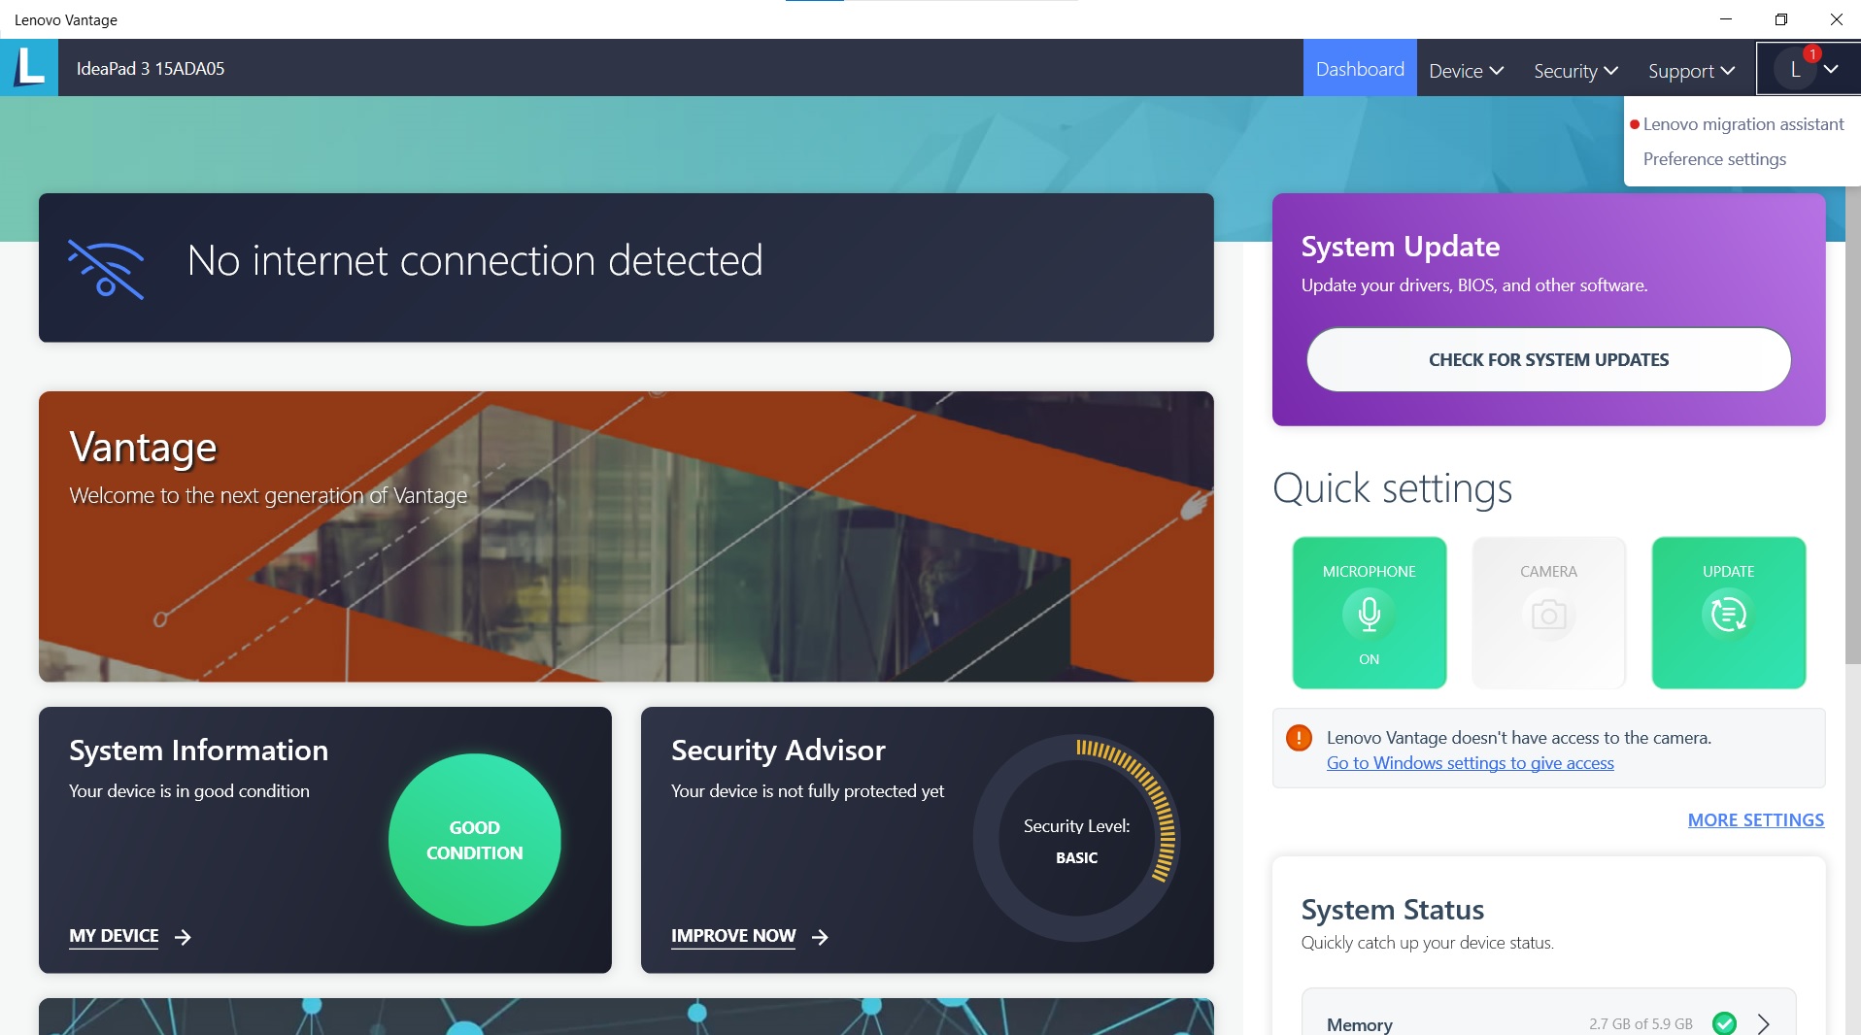This screenshot has height=1035, width=1861.
Task: Click the Lenovo L logo icon
Action: coord(29,68)
